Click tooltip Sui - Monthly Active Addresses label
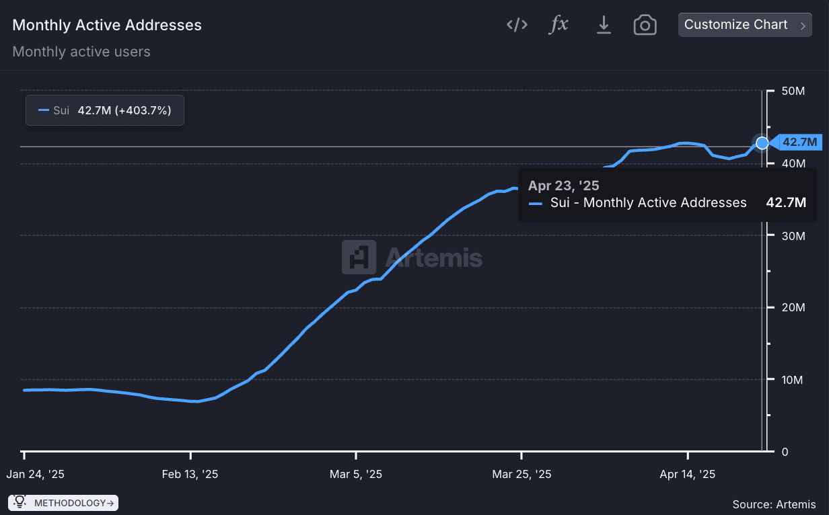 (649, 202)
